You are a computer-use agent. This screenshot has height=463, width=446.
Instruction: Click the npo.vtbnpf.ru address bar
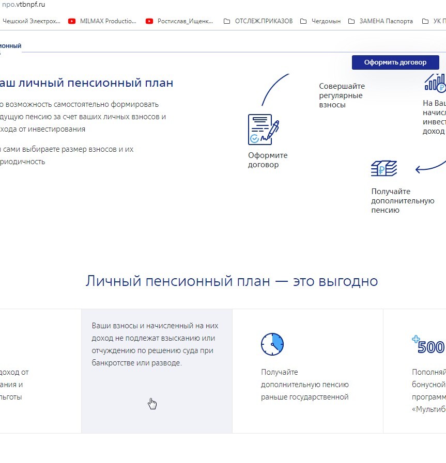23,5
